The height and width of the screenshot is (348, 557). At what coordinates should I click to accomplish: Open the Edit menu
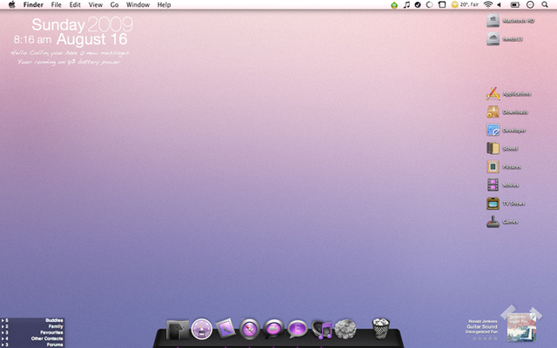pos(75,4)
